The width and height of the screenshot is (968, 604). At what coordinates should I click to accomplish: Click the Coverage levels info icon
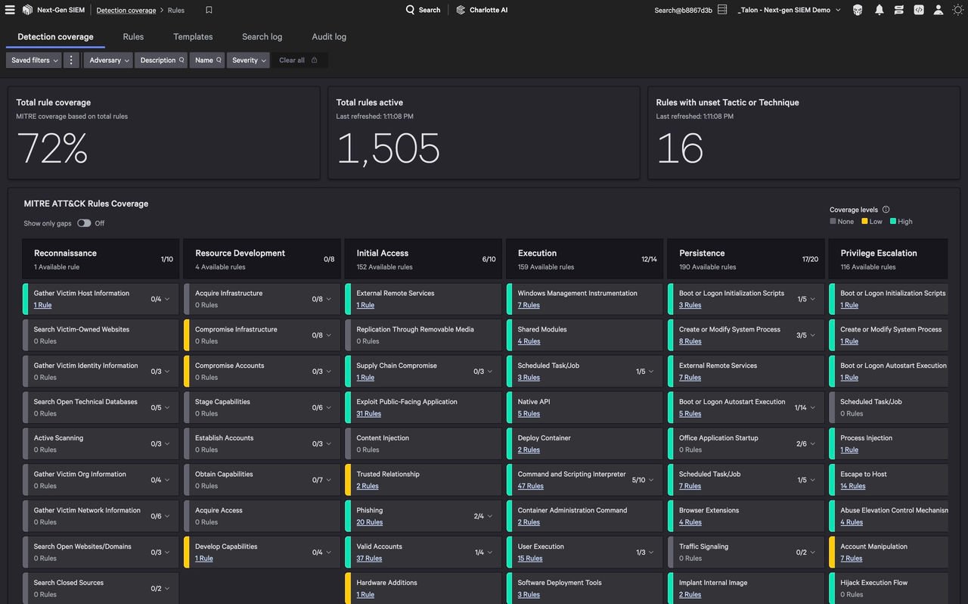point(886,210)
